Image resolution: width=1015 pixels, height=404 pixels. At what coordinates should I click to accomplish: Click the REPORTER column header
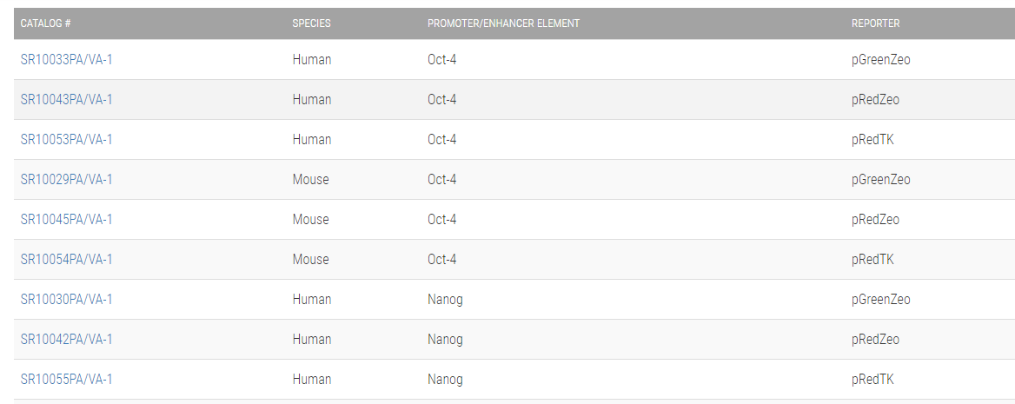875,23
